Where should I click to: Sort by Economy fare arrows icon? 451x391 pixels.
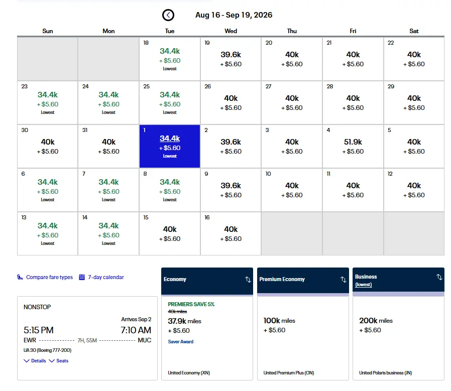click(x=248, y=280)
